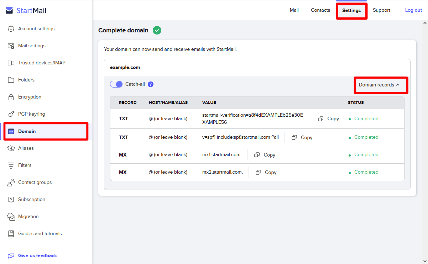428x264 pixels.
Task: Click the Mail settings envelope icon
Action: pos(11,46)
